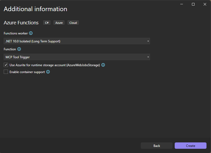
Task: Click the Functions worker label text
Action: [16, 33]
